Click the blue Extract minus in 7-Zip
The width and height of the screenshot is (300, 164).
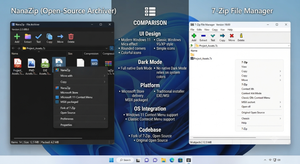(203, 35)
